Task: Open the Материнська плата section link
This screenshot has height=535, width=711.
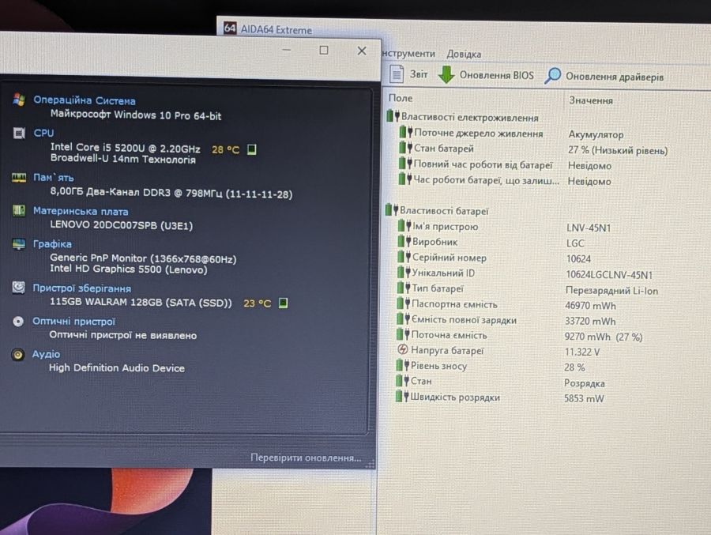Action: tap(81, 211)
